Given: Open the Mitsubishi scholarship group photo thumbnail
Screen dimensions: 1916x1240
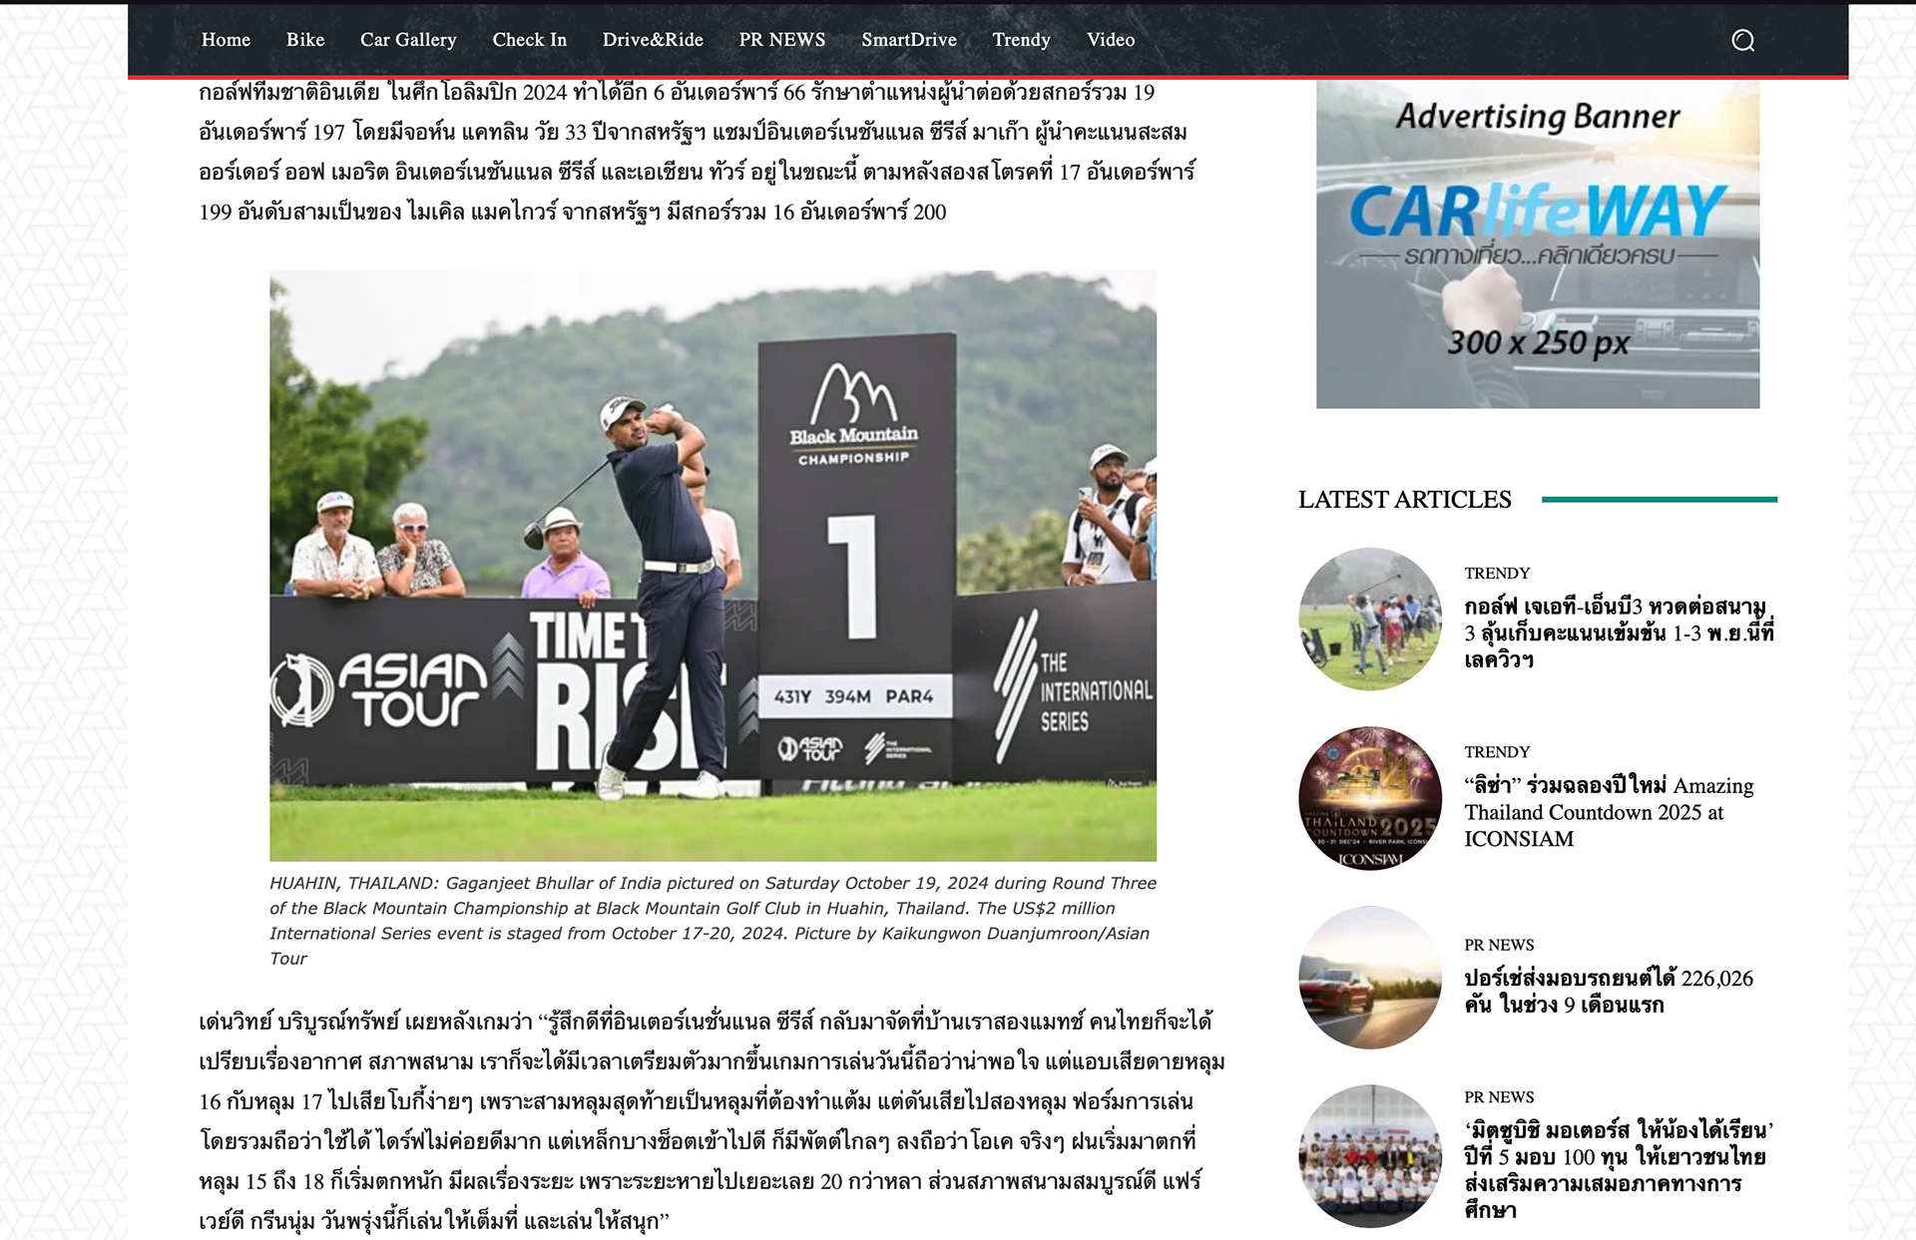Looking at the screenshot, I should pyautogui.click(x=1370, y=1155).
